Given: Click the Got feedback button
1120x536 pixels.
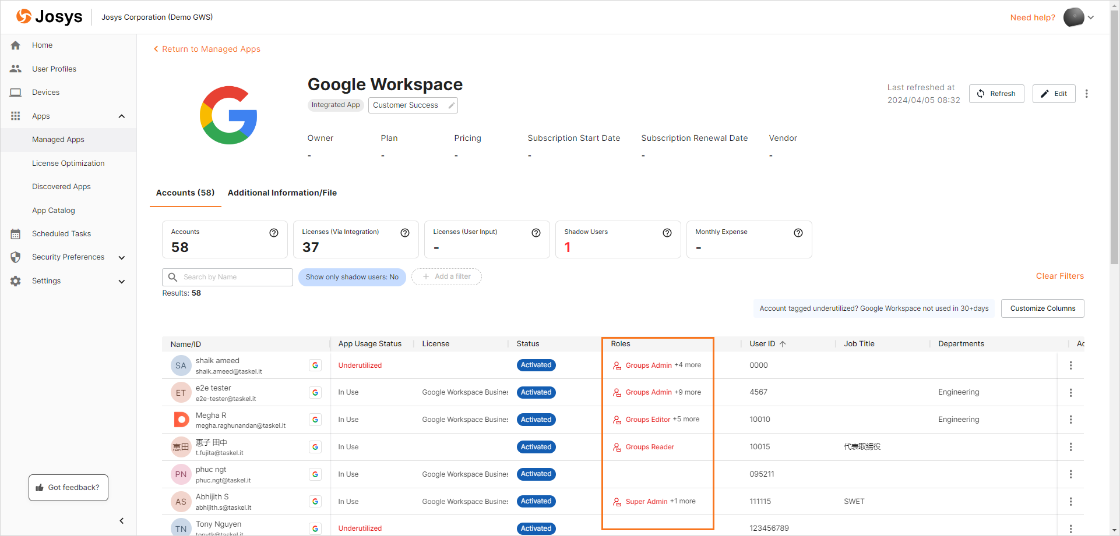Looking at the screenshot, I should pyautogui.click(x=68, y=488).
